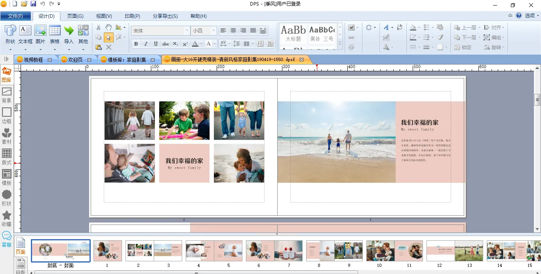
Task: Activate the hand pan tool
Action: tap(109, 27)
